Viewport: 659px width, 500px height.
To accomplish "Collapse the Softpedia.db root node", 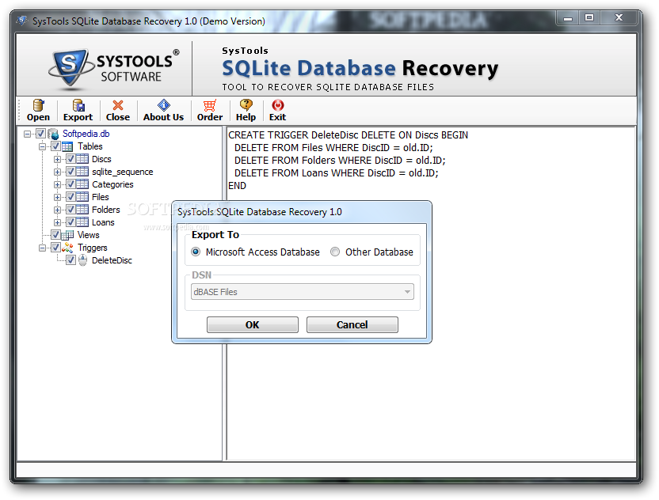I will coord(27,134).
